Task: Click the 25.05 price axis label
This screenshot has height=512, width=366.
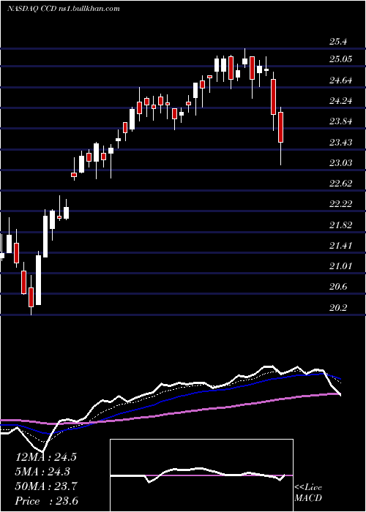Action: click(341, 59)
